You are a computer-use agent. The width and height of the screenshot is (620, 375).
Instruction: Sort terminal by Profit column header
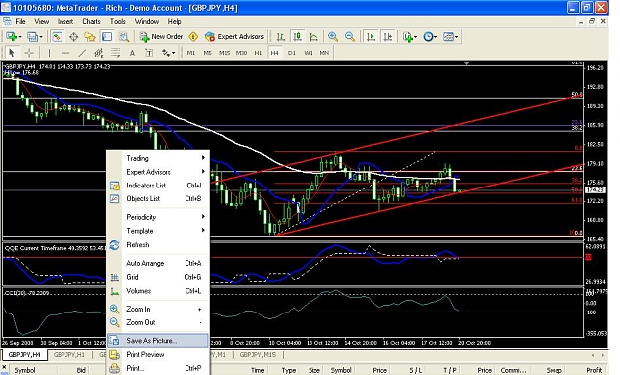(x=594, y=370)
